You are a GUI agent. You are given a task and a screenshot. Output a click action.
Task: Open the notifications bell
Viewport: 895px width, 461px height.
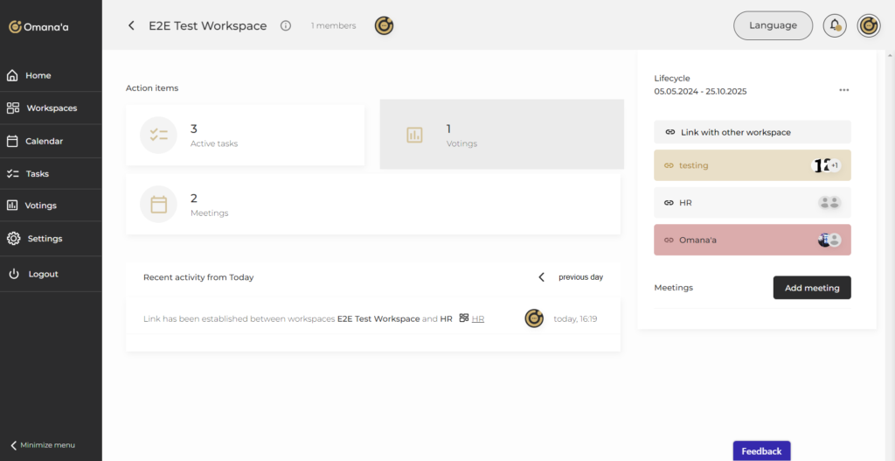835,25
